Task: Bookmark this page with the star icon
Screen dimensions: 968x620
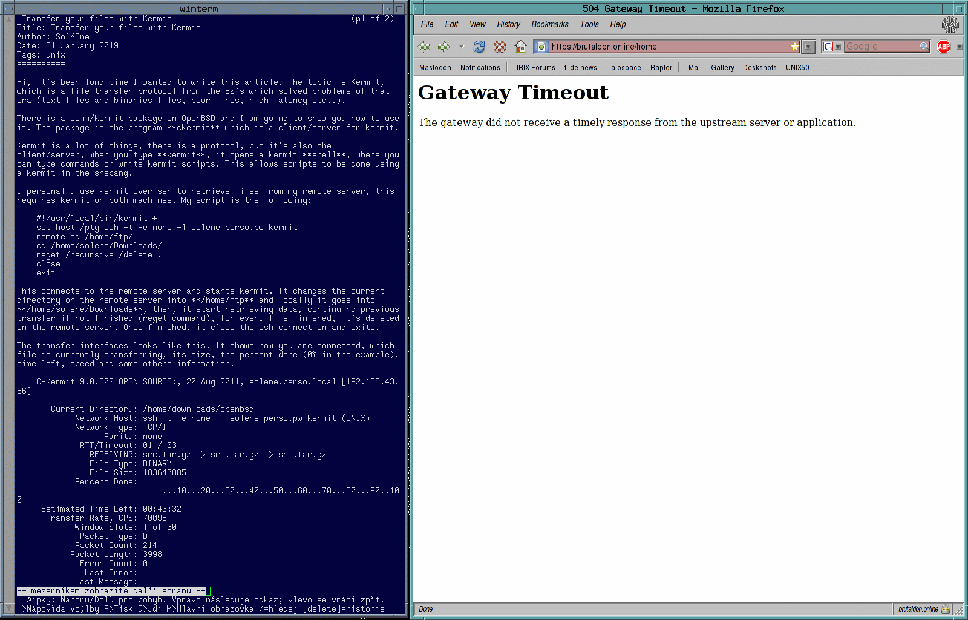Action: click(795, 47)
